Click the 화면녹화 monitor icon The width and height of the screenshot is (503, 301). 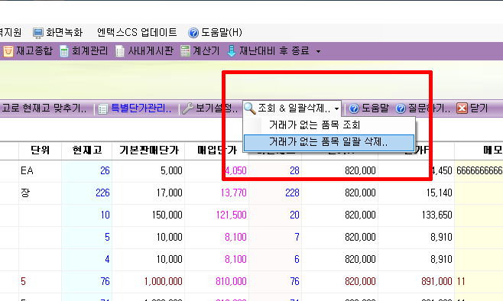pyautogui.click(x=38, y=33)
